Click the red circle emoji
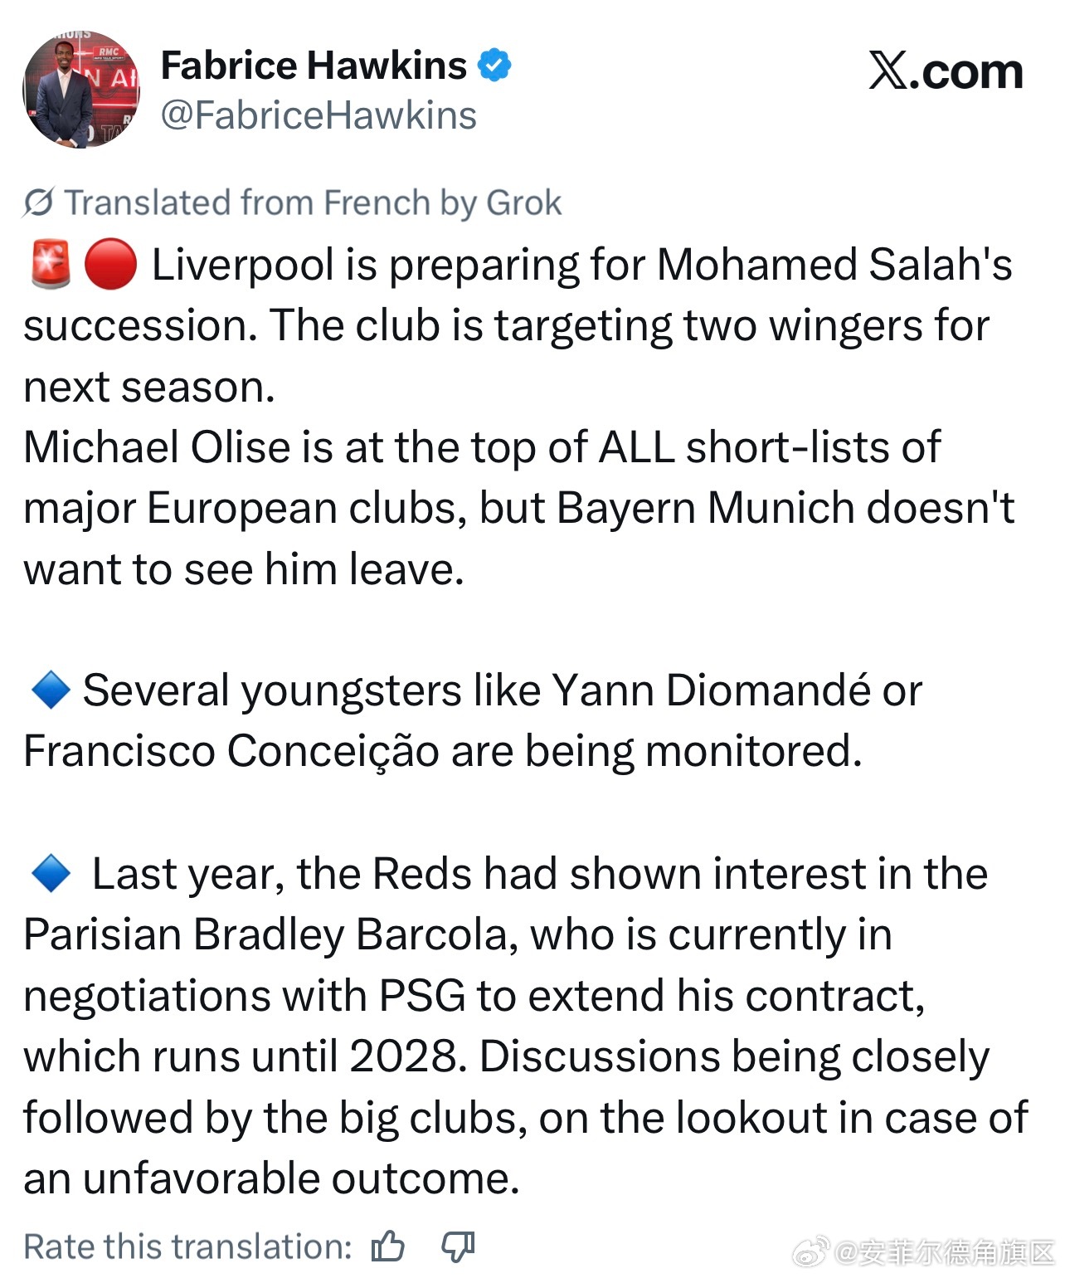 [110, 266]
